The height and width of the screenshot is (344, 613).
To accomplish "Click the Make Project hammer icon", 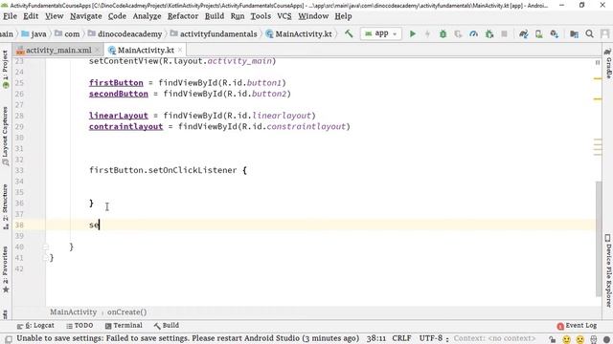I will (349, 34).
